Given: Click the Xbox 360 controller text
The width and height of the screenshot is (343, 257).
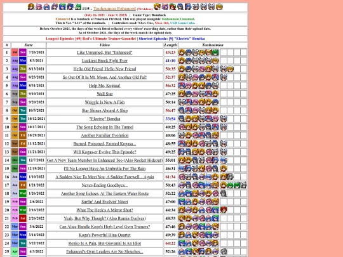Looking at the screenshot, I should [x=161, y=23].
